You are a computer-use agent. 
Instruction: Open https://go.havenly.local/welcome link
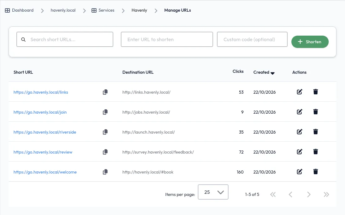(x=45, y=172)
